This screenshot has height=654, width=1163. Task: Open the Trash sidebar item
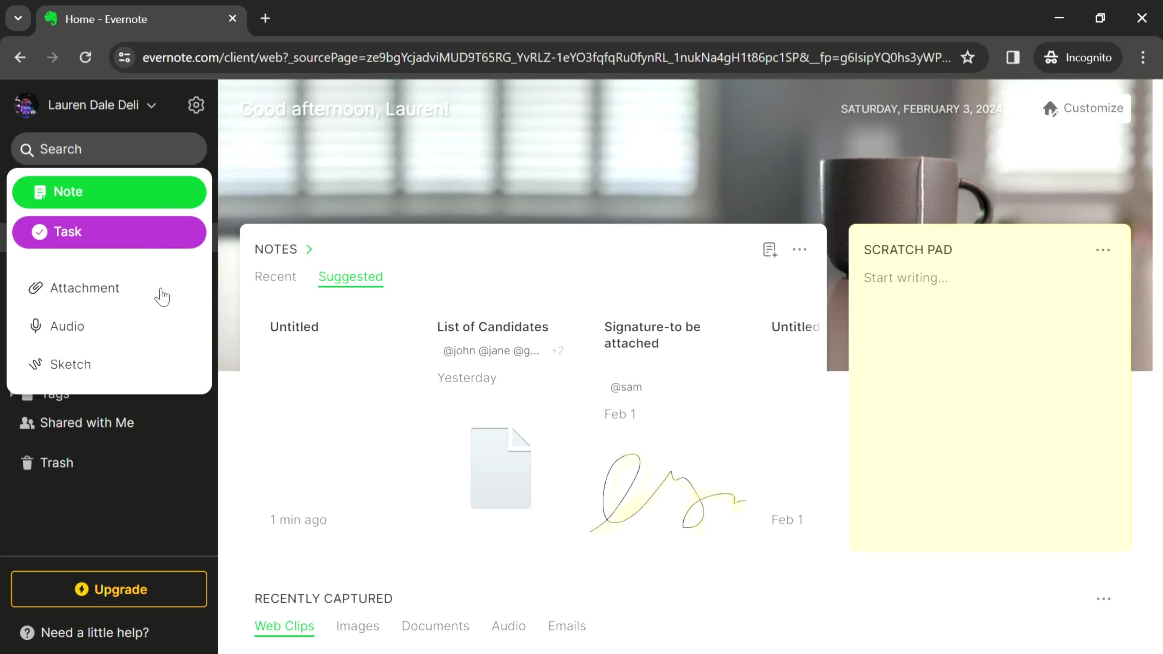[57, 462]
